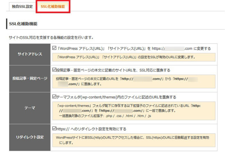This screenshot has height=154, width=225.
Task: Open the SSL化補助機能 tab
Action: click(x=53, y=7)
